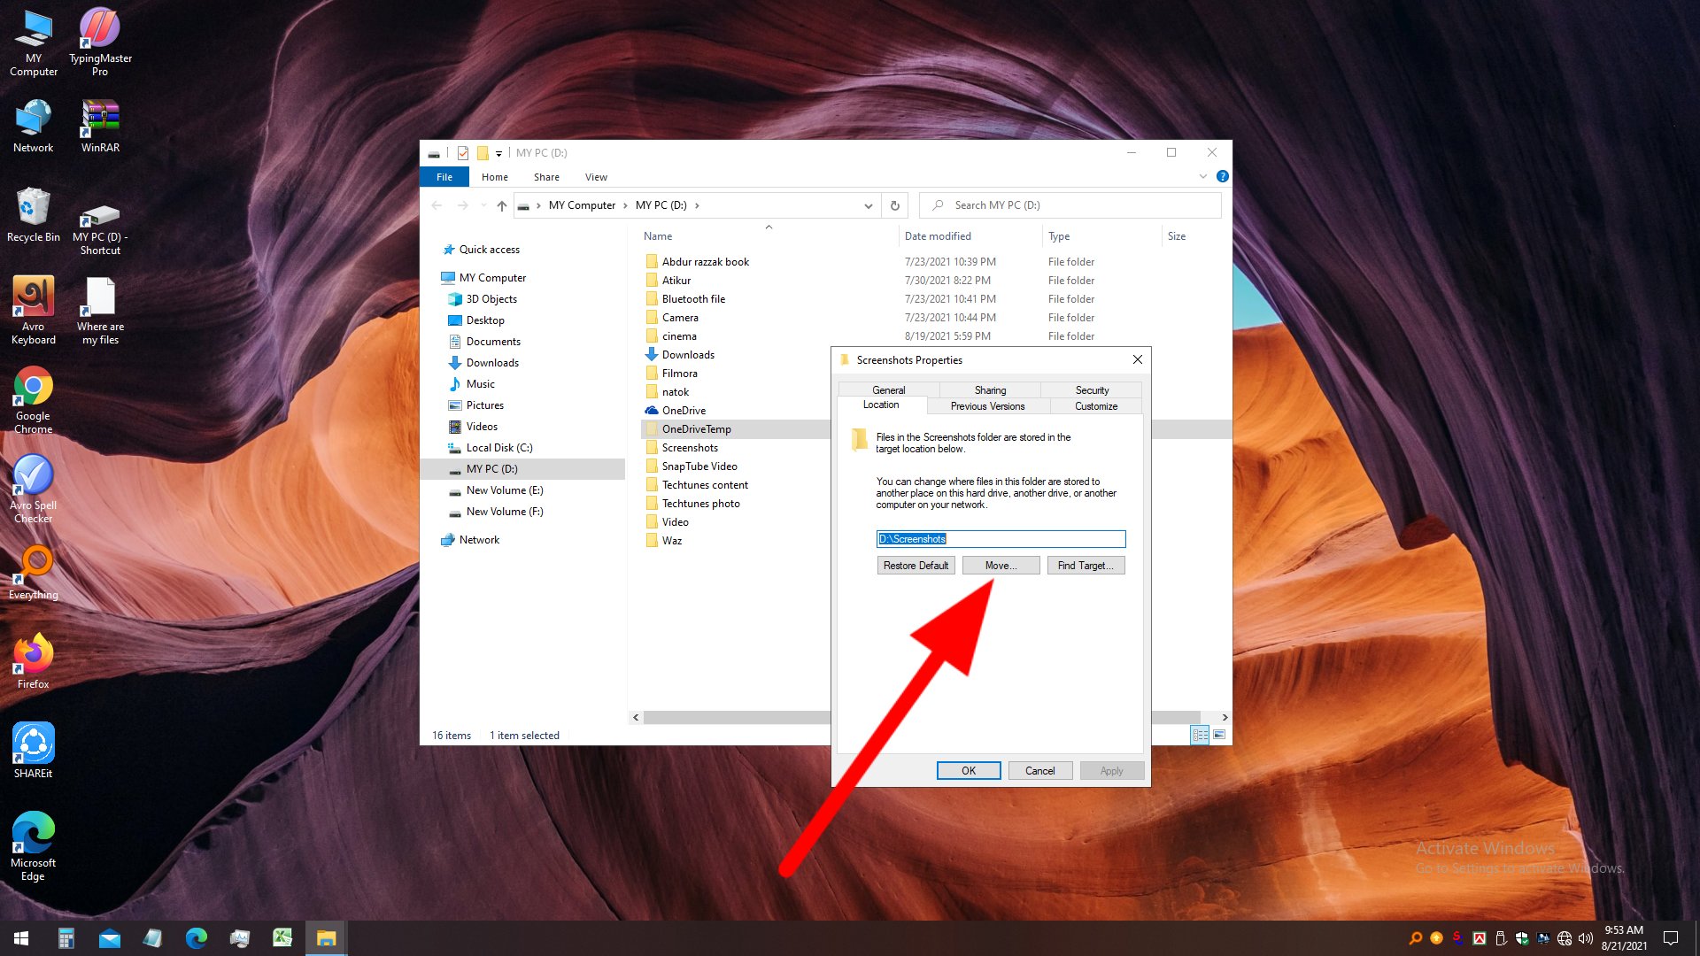Collapse the ribbon using the chevron arrow

coord(1202,176)
